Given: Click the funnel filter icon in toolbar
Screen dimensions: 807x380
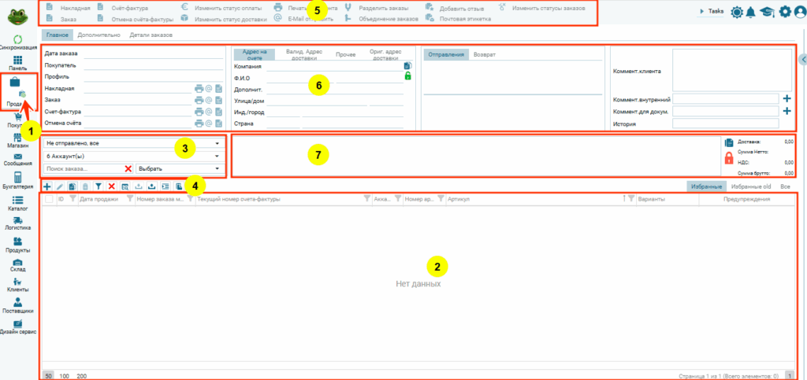Looking at the screenshot, I should tap(99, 186).
